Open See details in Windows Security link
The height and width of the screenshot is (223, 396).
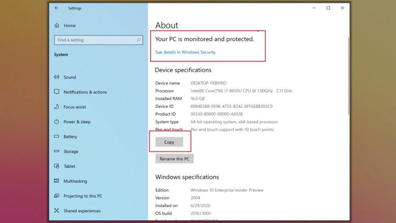coord(185,52)
